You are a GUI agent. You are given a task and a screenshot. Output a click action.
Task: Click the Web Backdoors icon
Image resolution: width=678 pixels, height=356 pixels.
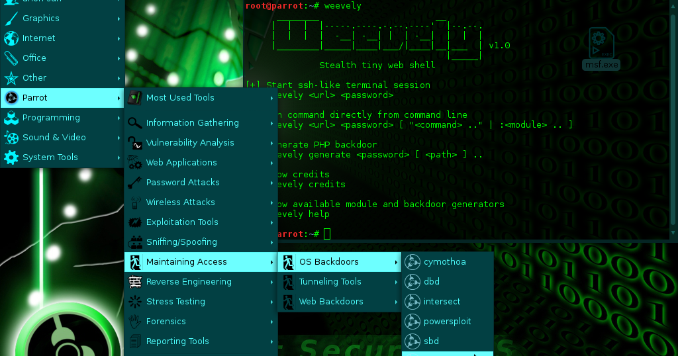point(288,302)
